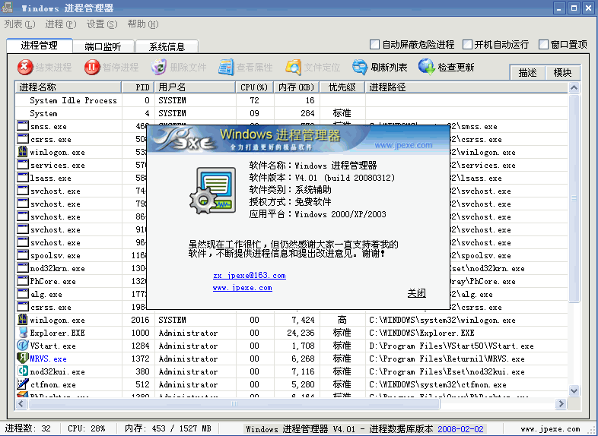
Task: Click the 内存: 453 / 1527 MB status entry
Action: (x=168, y=428)
